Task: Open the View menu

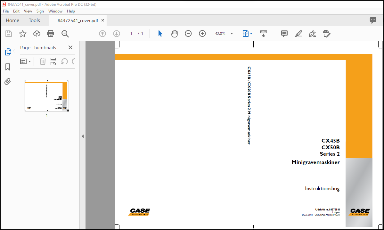Action: click(x=28, y=11)
